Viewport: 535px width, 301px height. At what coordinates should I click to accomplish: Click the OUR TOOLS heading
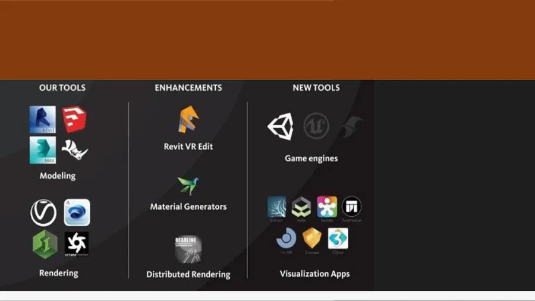pos(62,88)
